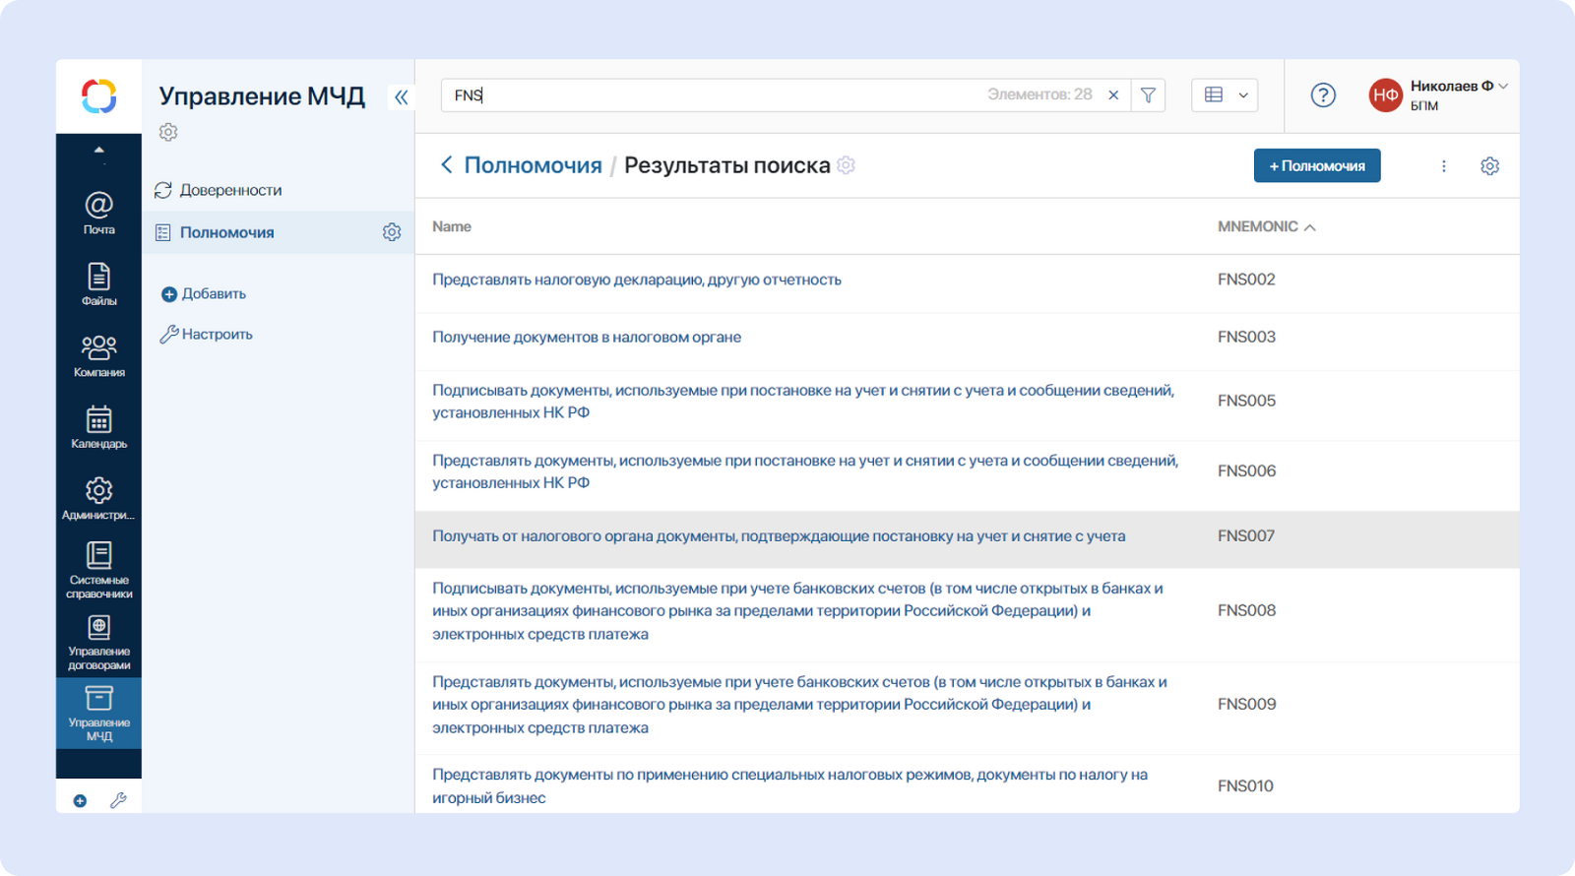The image size is (1575, 876).
Task: Open the Календарь calendar
Action: click(98, 428)
